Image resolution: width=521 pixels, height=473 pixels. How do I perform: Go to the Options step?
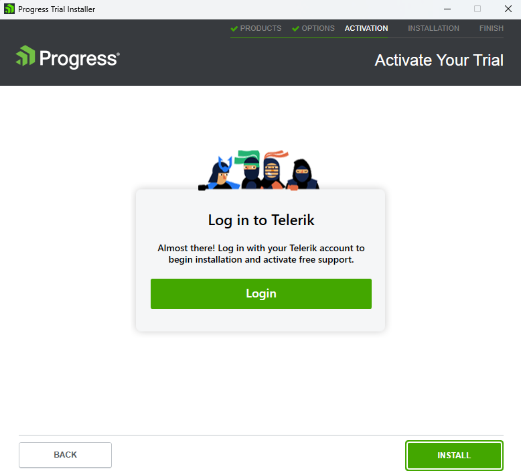click(318, 28)
